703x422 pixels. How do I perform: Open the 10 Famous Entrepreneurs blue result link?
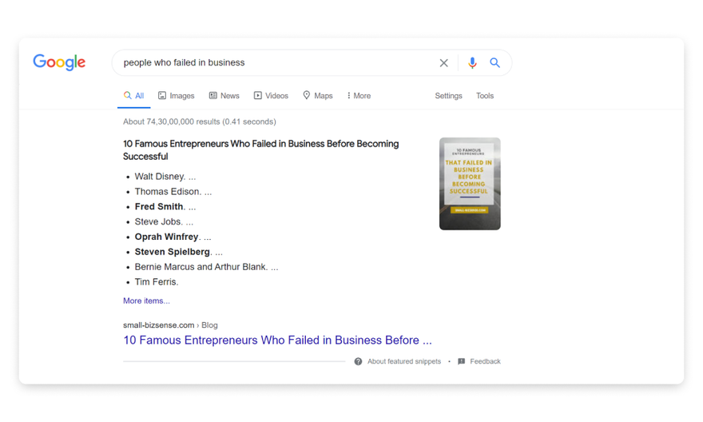coord(277,340)
